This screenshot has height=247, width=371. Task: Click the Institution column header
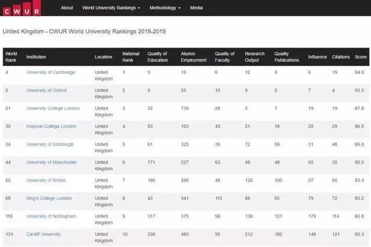point(36,57)
